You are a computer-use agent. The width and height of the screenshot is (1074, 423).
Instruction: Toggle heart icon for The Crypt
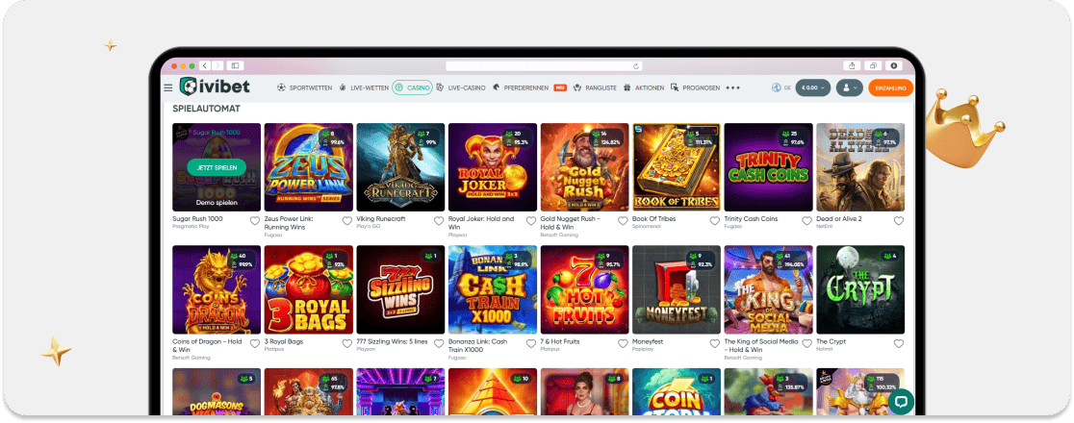[x=899, y=343]
